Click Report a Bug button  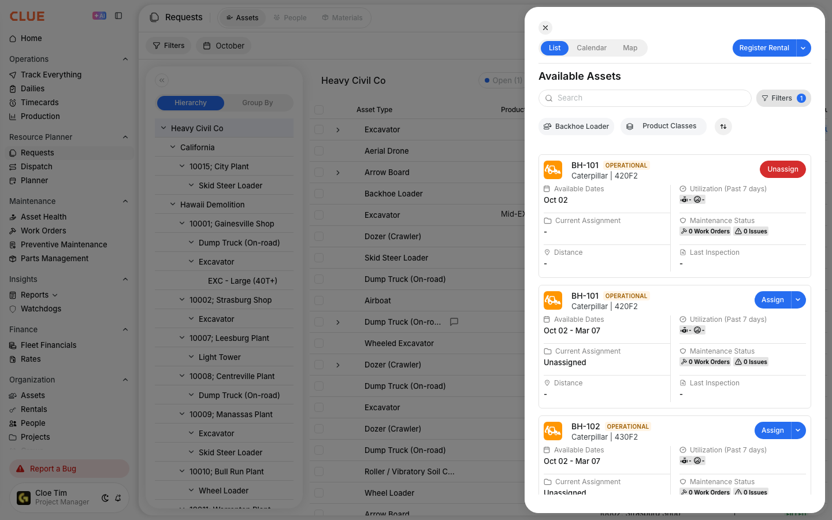click(69, 469)
